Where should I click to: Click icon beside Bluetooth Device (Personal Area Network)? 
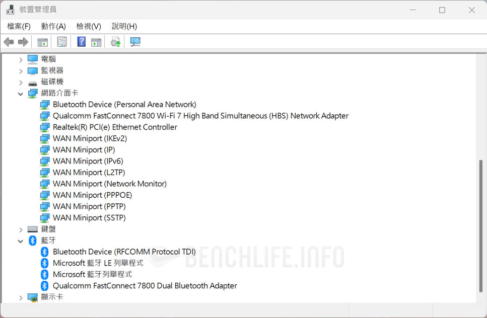click(45, 105)
